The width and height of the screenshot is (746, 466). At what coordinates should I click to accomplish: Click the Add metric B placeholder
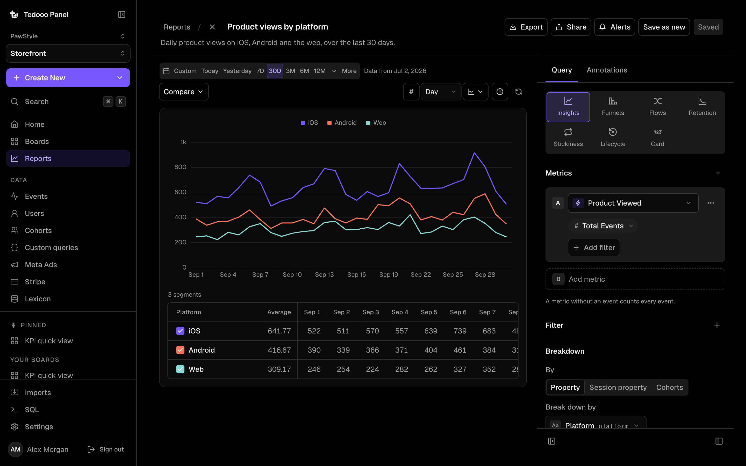coord(635,279)
